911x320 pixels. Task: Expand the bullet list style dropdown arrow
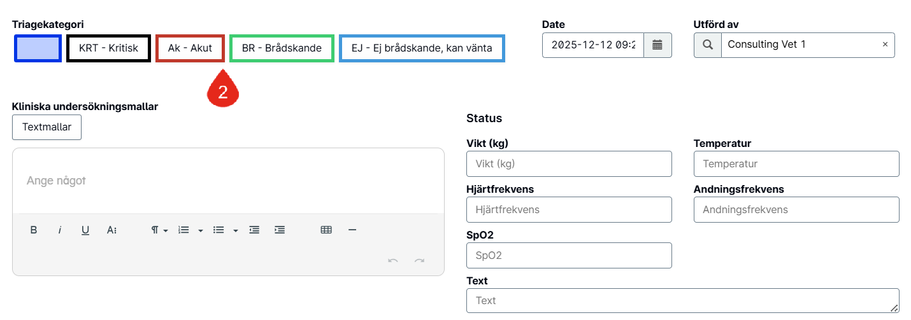point(235,230)
